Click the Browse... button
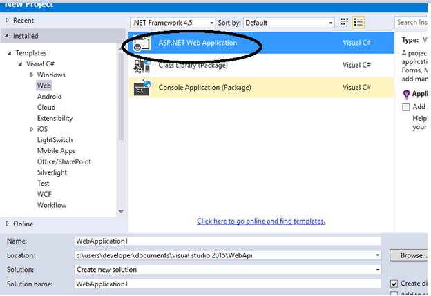The height and width of the screenshot is (296, 431). [x=410, y=255]
